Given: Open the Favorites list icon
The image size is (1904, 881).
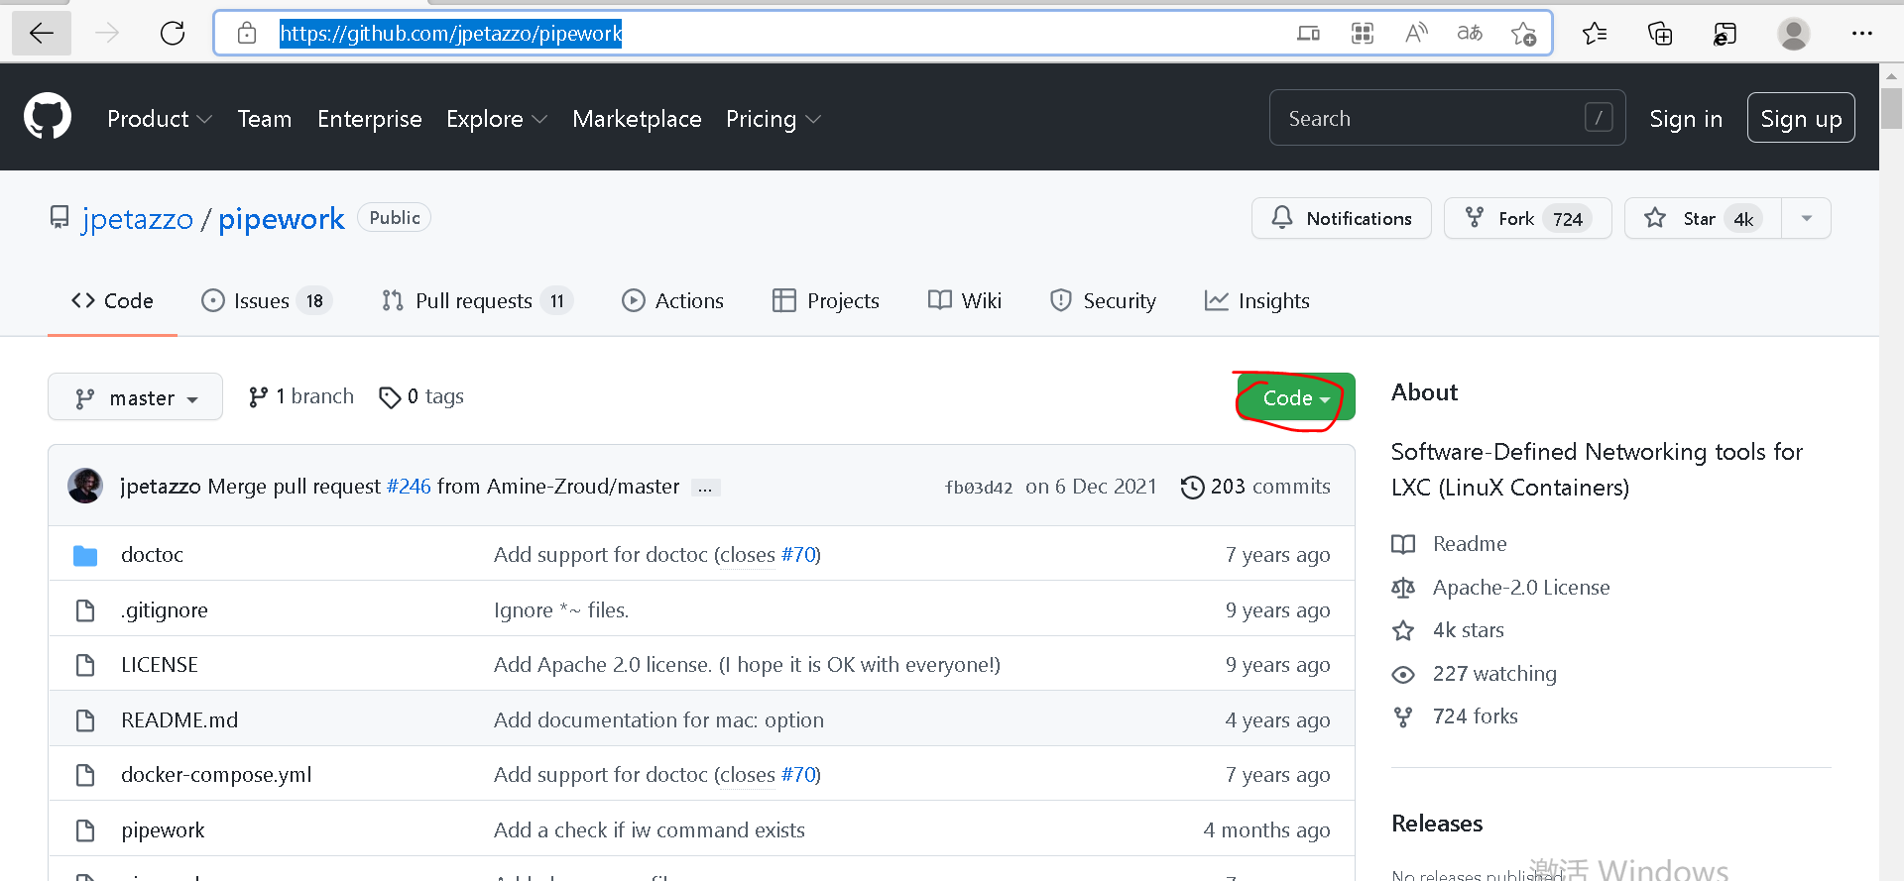Looking at the screenshot, I should (1595, 34).
